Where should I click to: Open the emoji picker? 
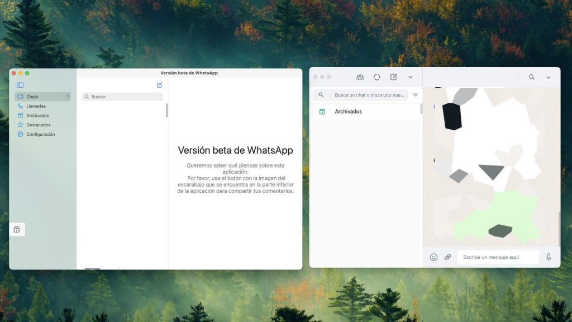click(x=433, y=257)
